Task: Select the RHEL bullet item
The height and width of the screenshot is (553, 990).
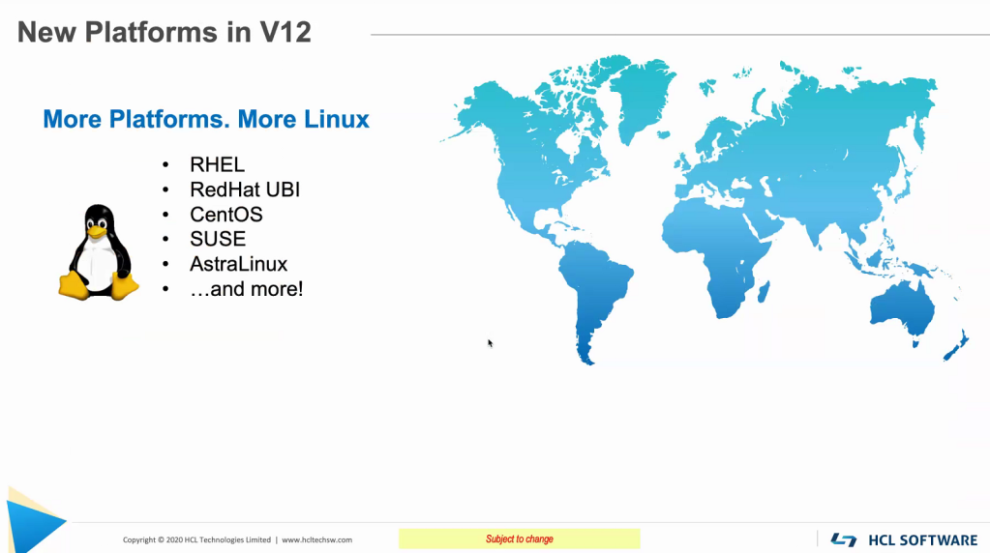Action: click(x=217, y=164)
